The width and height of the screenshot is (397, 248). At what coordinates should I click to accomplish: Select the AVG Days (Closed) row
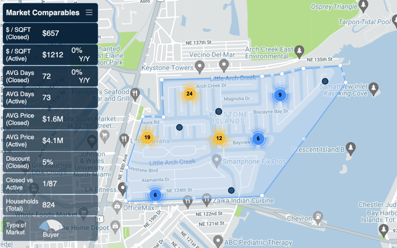tap(50, 76)
